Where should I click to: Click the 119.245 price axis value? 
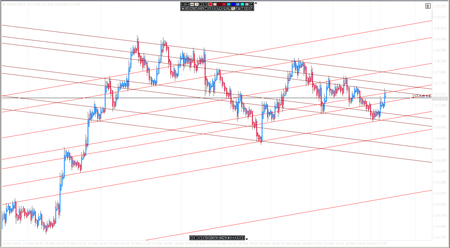point(440,6)
